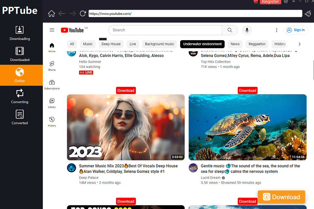Click the URL address bar
314x209 pixels.
click(195, 14)
